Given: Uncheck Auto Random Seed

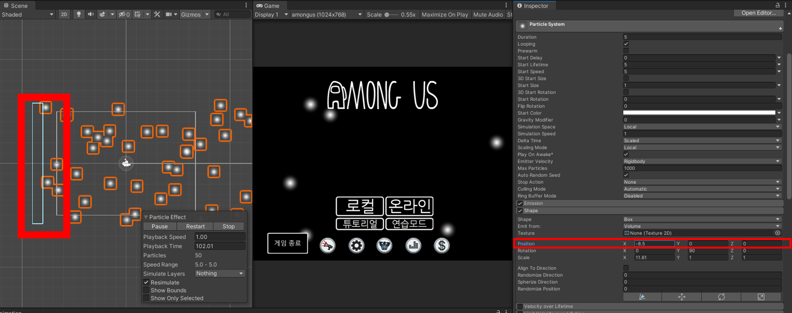Looking at the screenshot, I should tap(626, 175).
